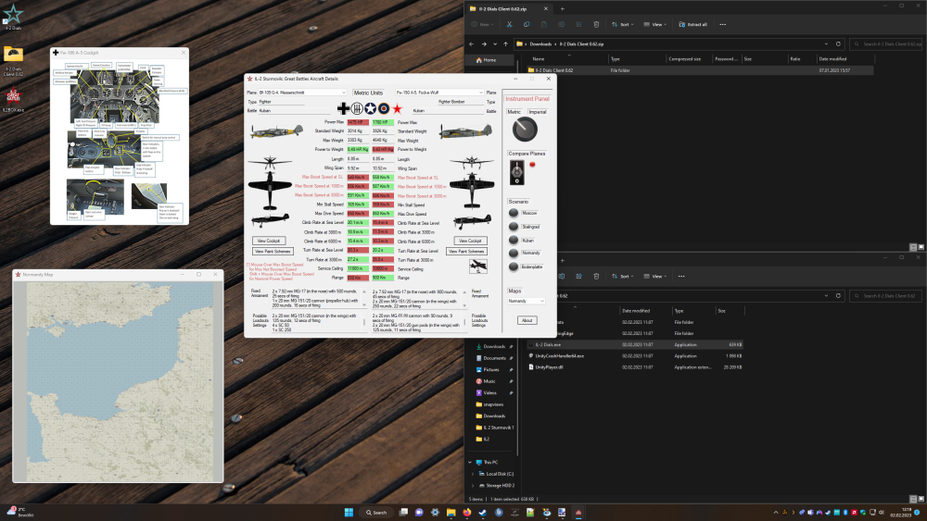Click the delete trash icon in top Explorer

point(595,25)
